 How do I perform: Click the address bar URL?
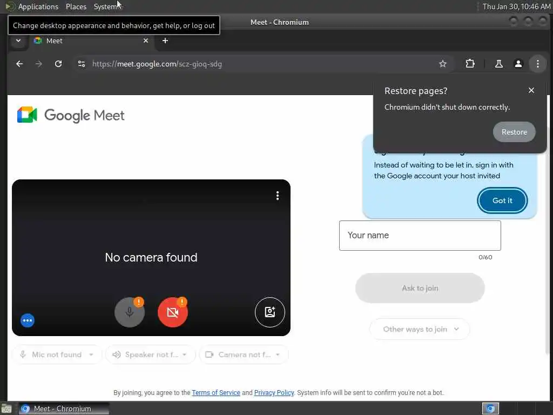(157, 64)
